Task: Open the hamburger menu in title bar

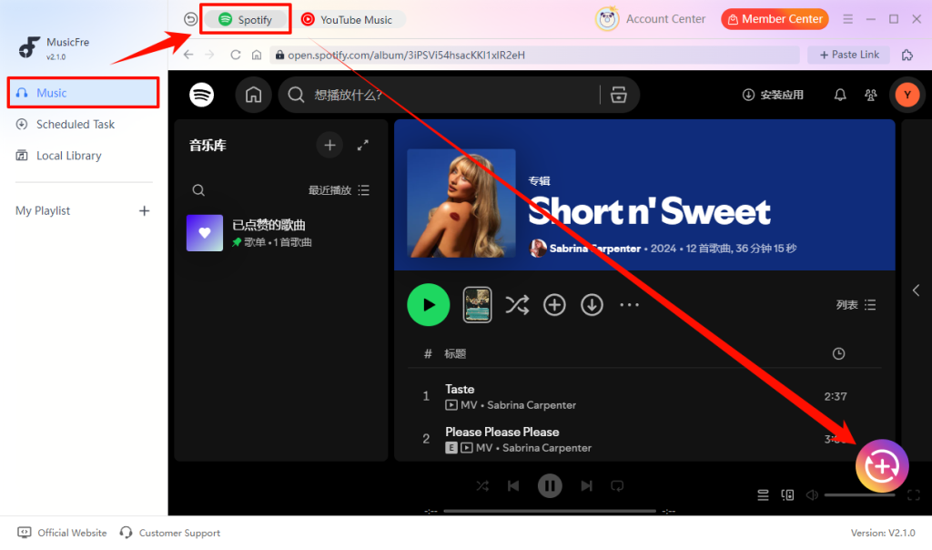Action: point(847,19)
